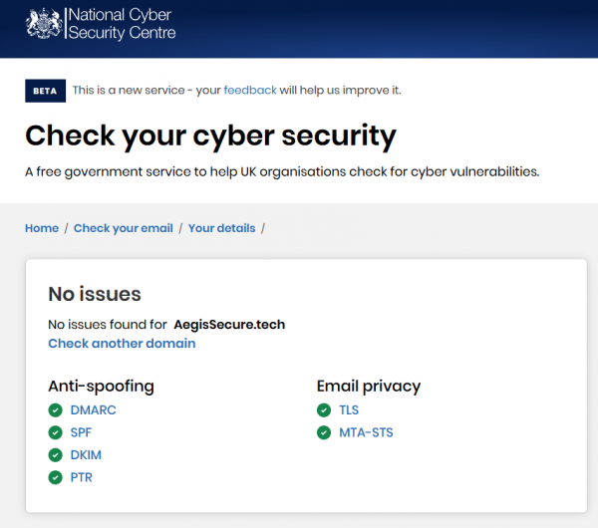Click the green checkmark beside DMARC
This screenshot has height=528, width=598.
[56, 409]
